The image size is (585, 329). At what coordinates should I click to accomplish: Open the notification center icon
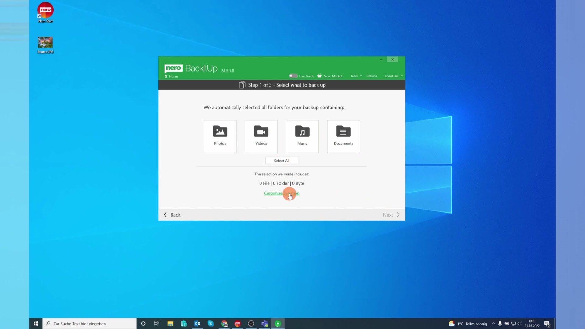(x=547, y=324)
